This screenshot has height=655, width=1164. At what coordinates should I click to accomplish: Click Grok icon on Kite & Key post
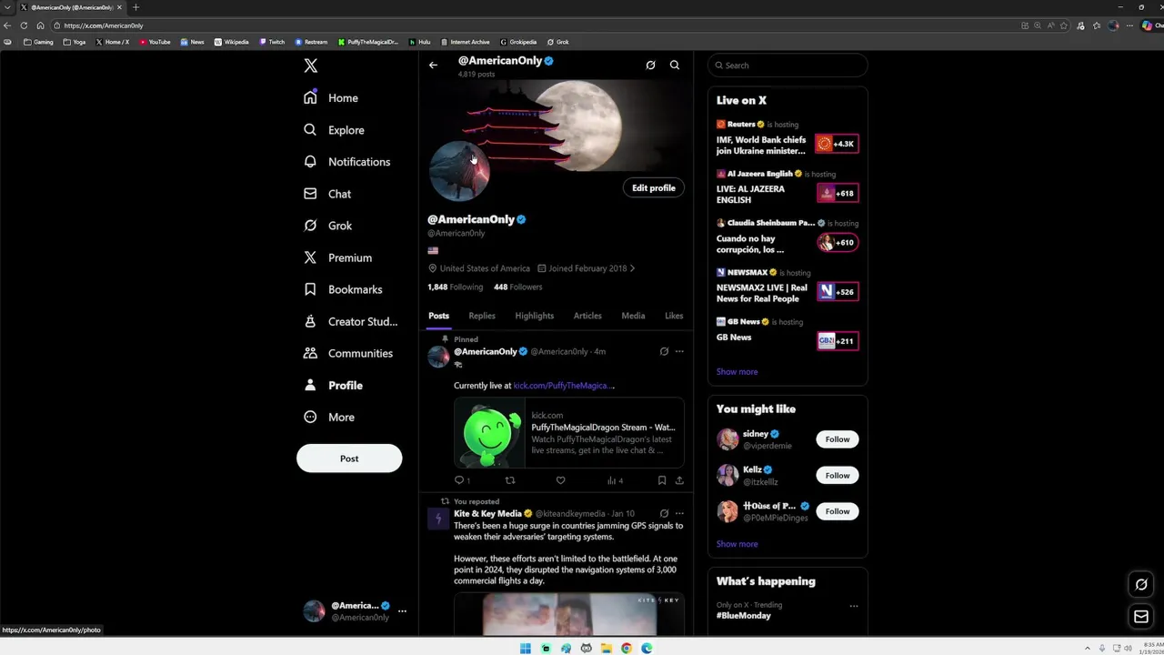pos(664,513)
